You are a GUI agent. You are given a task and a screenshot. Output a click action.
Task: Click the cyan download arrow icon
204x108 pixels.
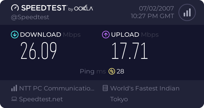(14, 35)
